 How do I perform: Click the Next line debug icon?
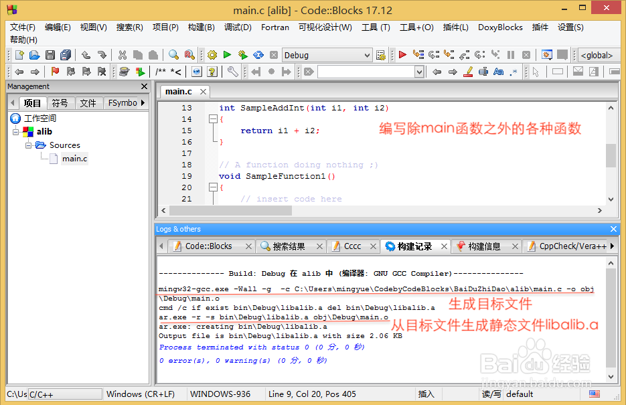(x=434, y=55)
